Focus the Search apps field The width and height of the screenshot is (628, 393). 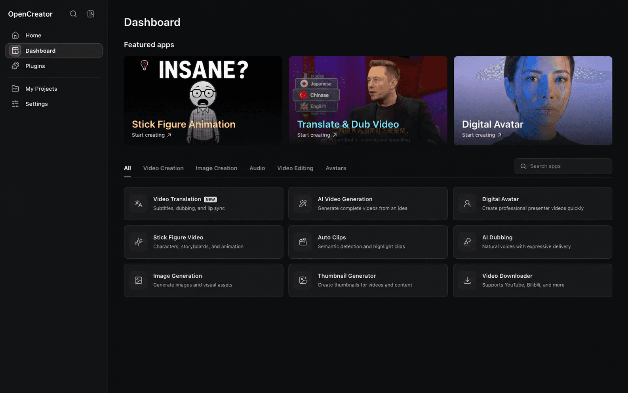563,166
